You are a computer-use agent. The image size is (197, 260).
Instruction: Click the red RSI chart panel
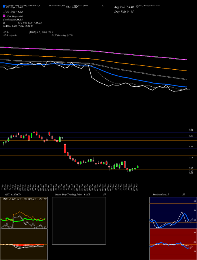click(173, 244)
